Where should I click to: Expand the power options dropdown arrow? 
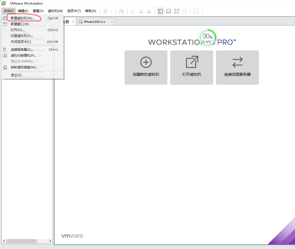[111, 11]
